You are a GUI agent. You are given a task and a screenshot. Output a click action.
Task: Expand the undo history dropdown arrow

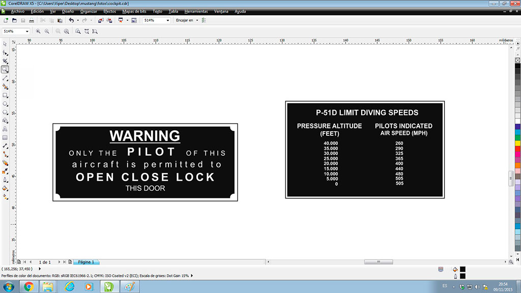(x=78, y=20)
